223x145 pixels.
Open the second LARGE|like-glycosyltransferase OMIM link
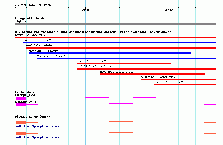[x=37, y=137]
